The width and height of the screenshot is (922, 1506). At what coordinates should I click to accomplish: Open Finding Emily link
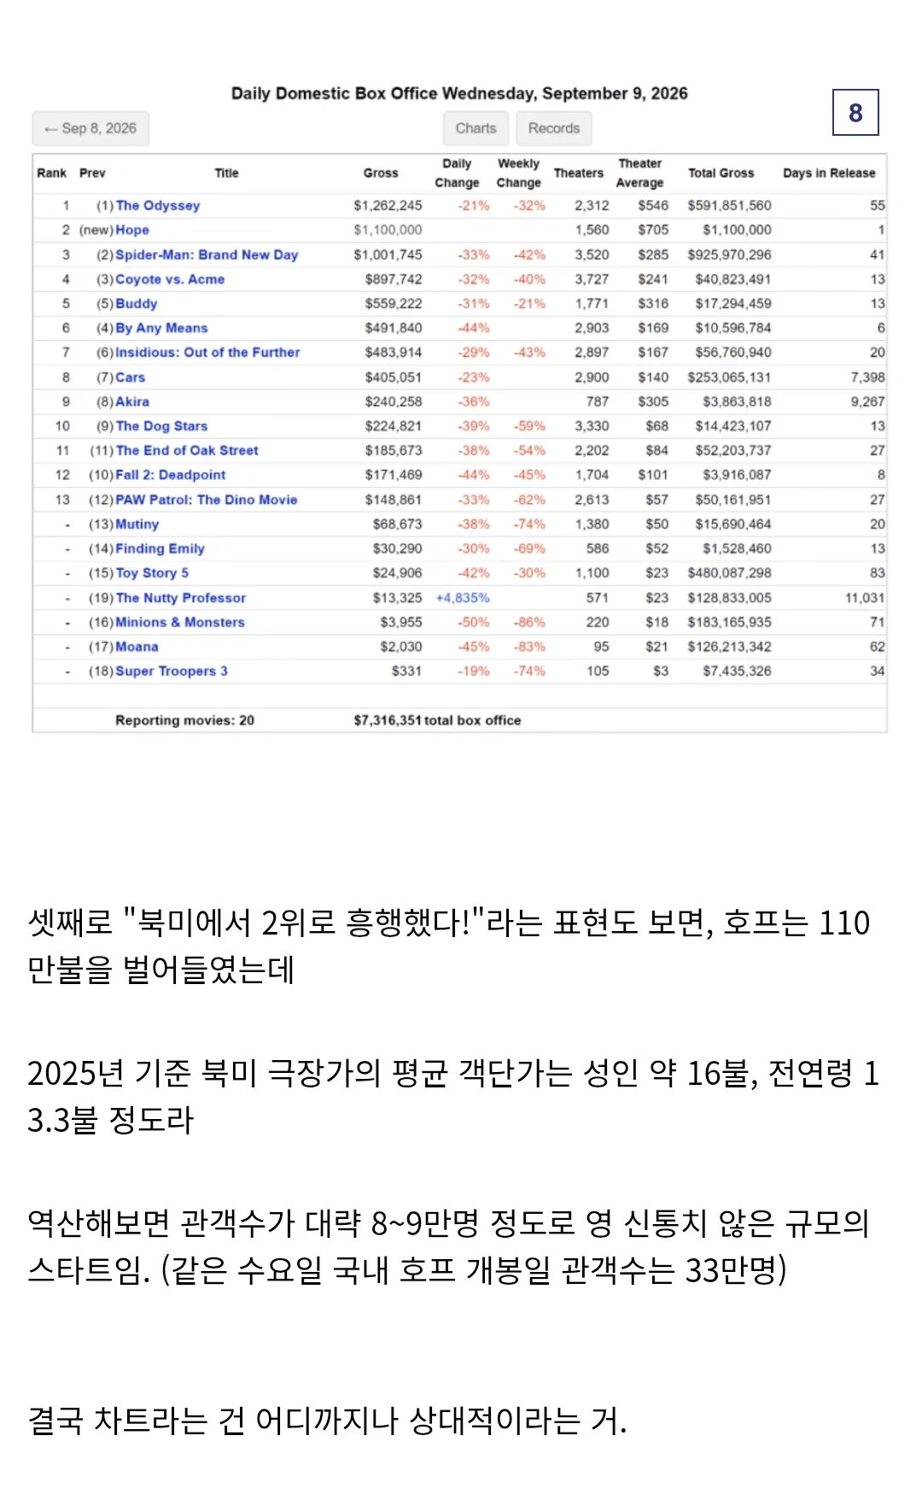[x=160, y=548]
